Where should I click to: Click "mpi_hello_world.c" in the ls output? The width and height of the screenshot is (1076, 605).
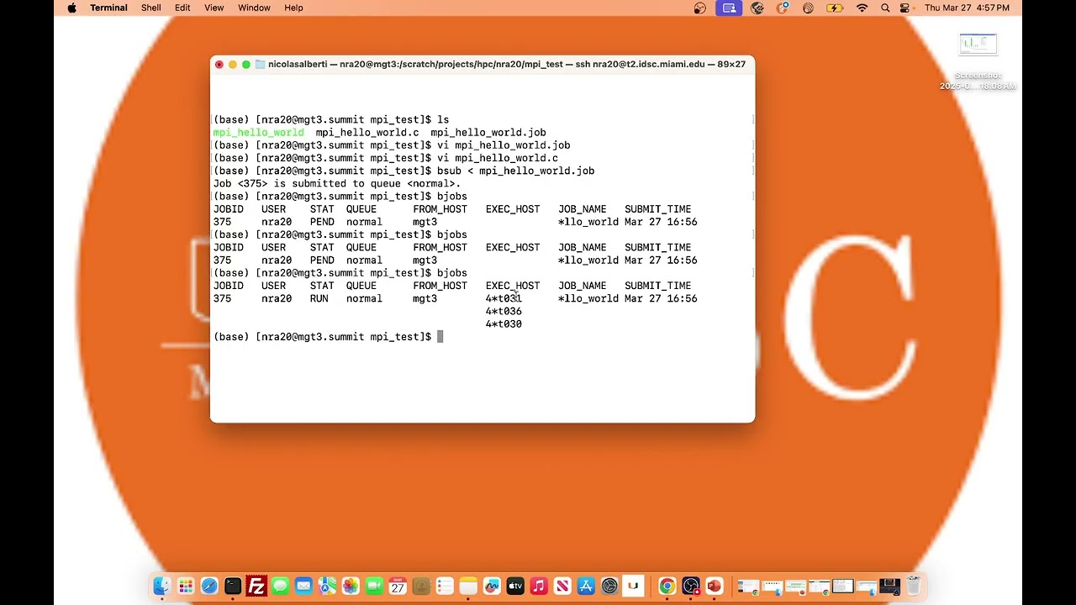coord(367,133)
